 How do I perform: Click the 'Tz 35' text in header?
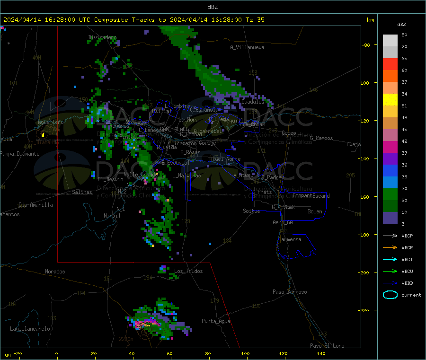click(x=255, y=20)
